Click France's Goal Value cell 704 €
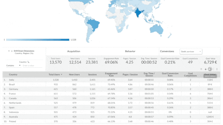Screen dimensions: 223x125 tap(210, 94)
